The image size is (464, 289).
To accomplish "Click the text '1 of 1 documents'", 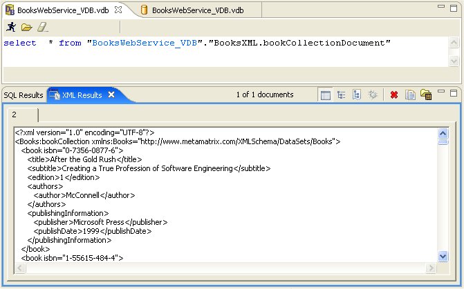I will (265, 94).
